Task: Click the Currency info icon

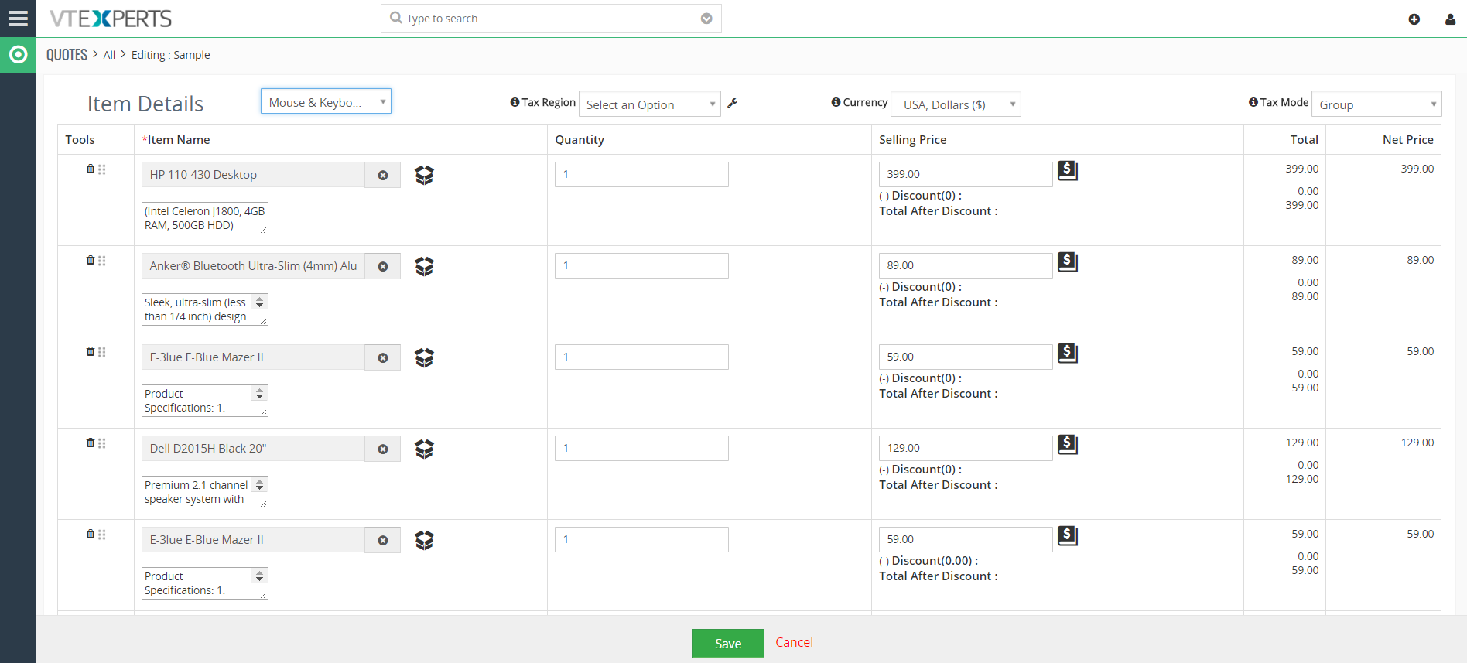Action: [836, 102]
